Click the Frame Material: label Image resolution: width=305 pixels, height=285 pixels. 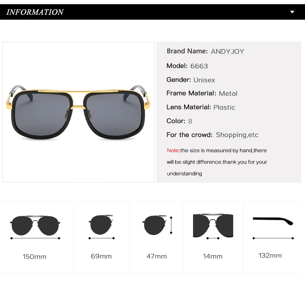click(x=191, y=93)
